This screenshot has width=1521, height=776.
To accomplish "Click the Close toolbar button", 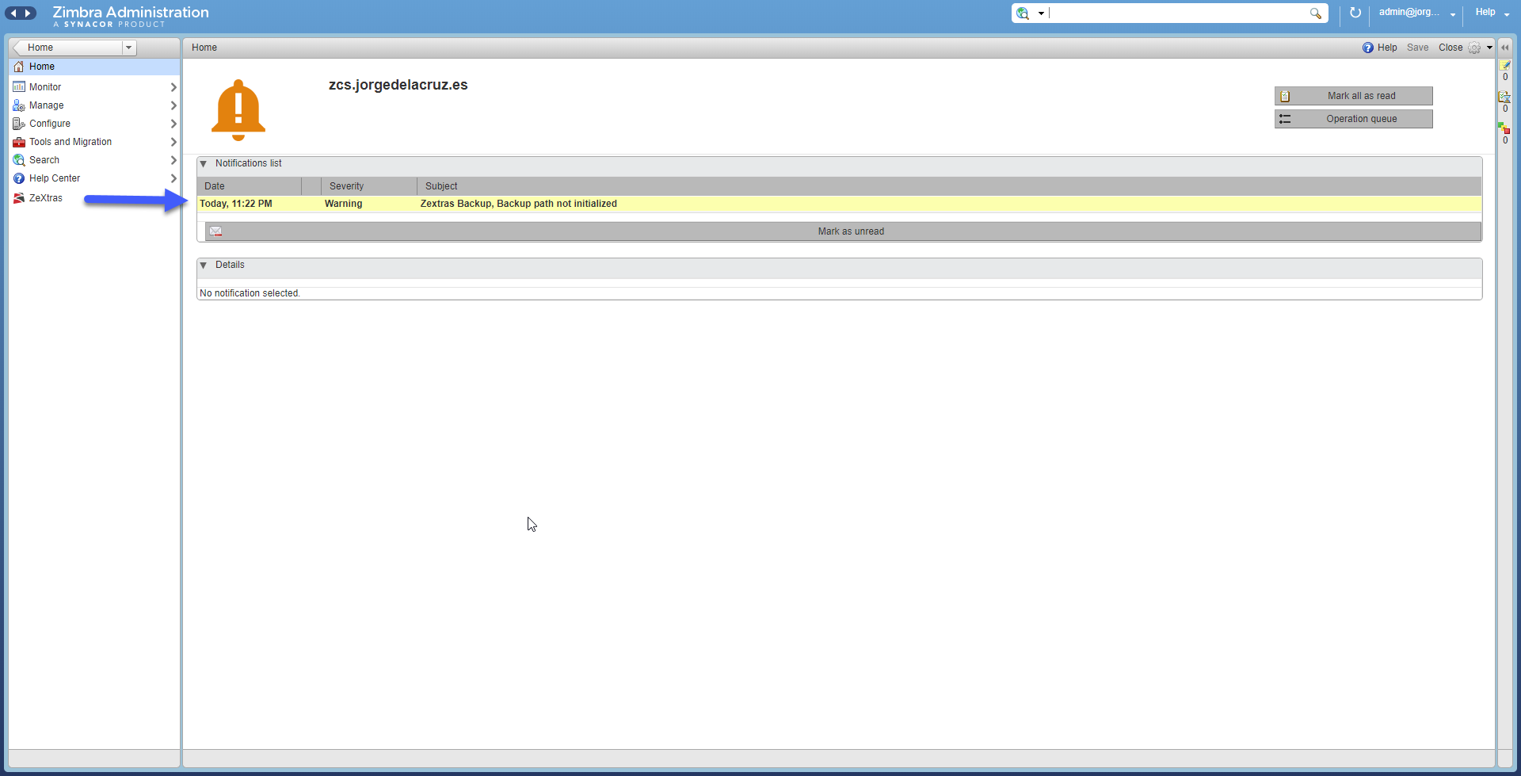I will [x=1450, y=48].
